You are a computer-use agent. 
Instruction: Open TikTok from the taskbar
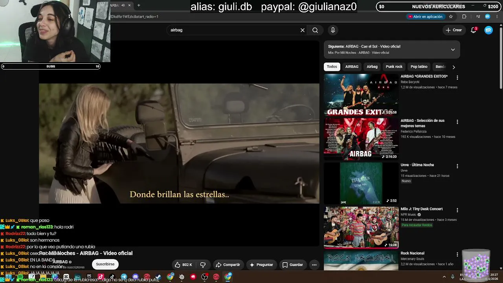click(112, 277)
